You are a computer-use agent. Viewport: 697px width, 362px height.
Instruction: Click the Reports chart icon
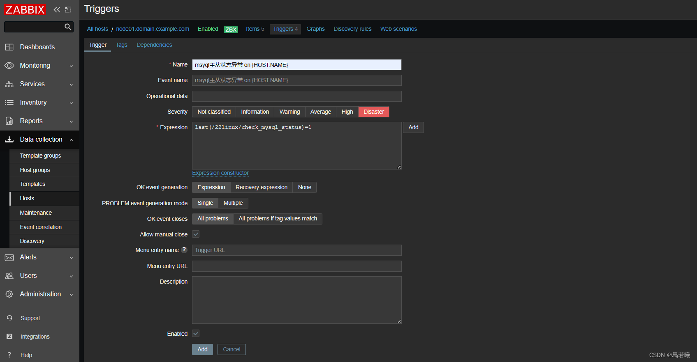(9, 121)
